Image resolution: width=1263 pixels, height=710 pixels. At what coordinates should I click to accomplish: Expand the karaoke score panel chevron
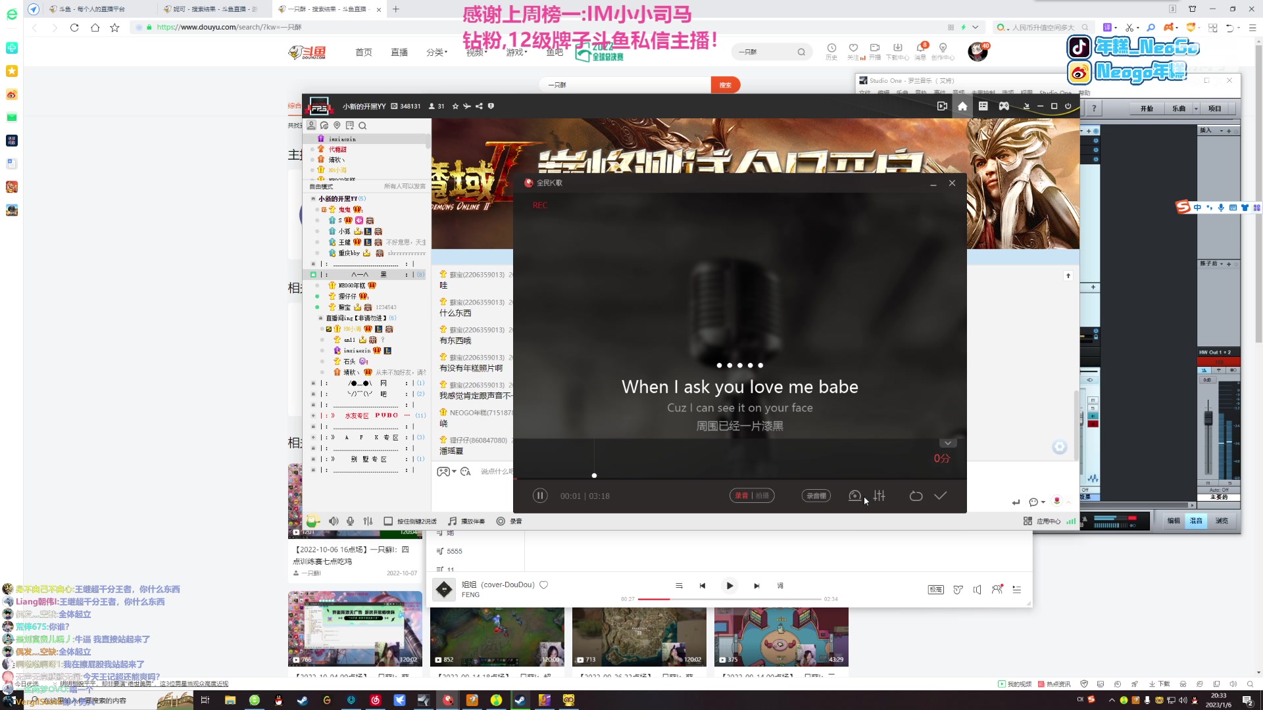coord(947,443)
